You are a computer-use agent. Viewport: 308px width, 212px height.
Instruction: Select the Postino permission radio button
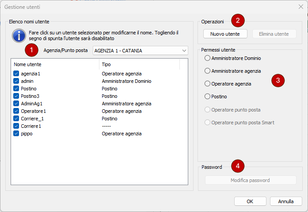(x=207, y=97)
